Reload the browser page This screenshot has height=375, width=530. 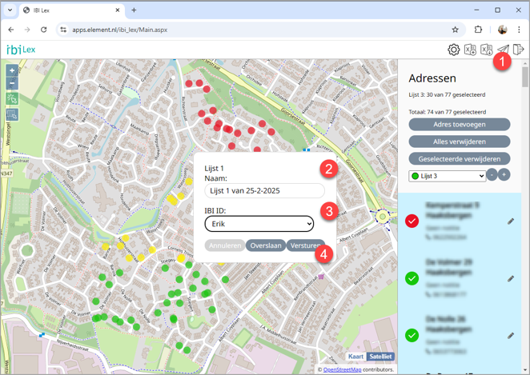[x=43, y=30]
